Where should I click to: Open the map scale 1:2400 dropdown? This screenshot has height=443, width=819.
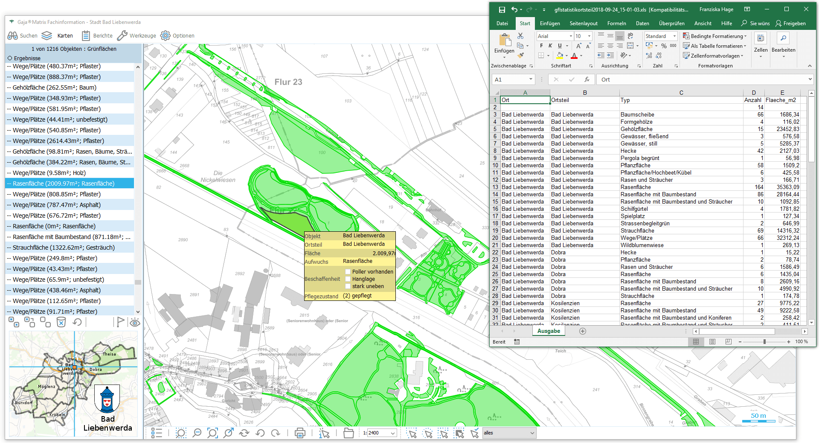pos(393,433)
